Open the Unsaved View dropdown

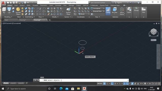(x=97, y=11)
